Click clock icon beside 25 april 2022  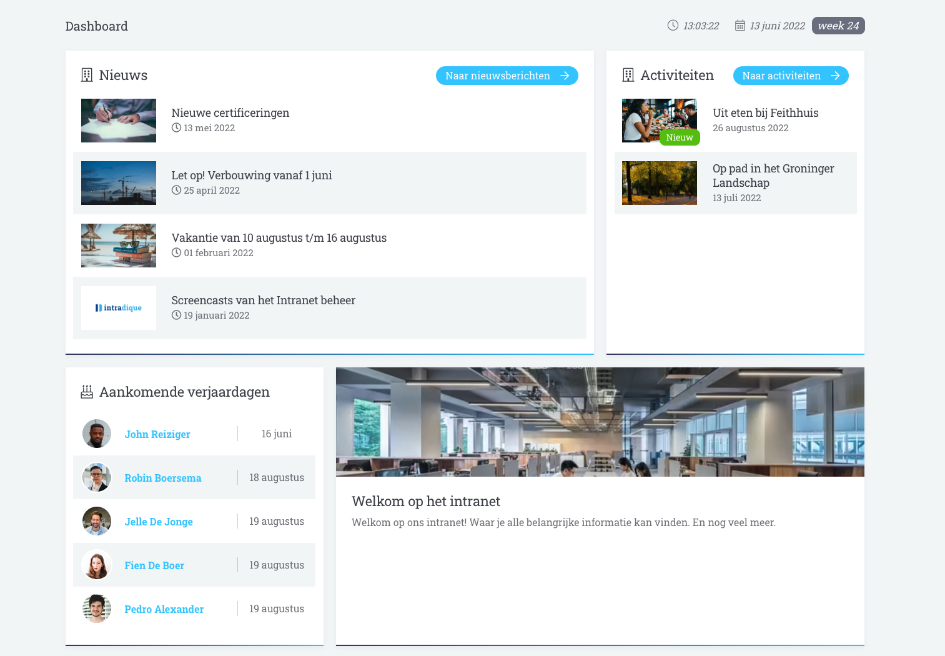coord(177,190)
